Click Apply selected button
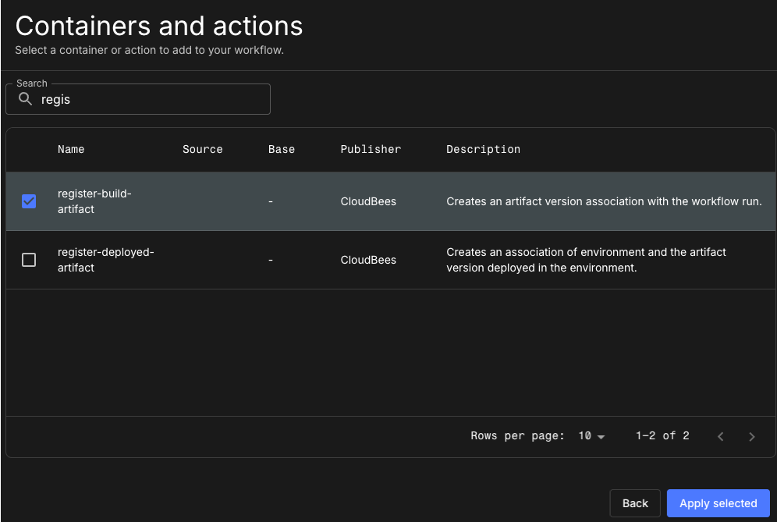 pyautogui.click(x=718, y=503)
